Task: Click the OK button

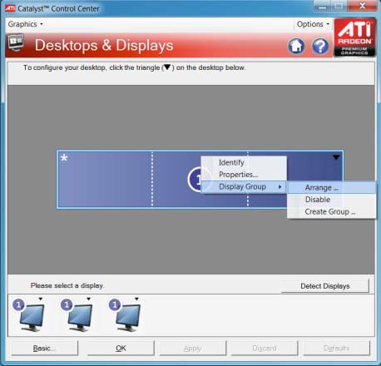Action: click(121, 349)
